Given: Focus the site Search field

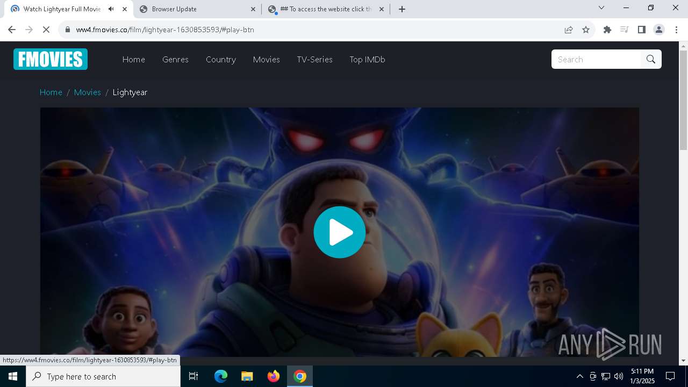Looking at the screenshot, I should tap(596, 59).
